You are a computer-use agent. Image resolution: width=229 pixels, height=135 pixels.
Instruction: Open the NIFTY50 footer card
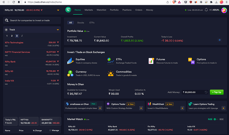(29, 121)
